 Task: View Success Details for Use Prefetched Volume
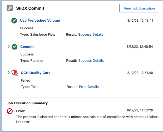[91, 35]
